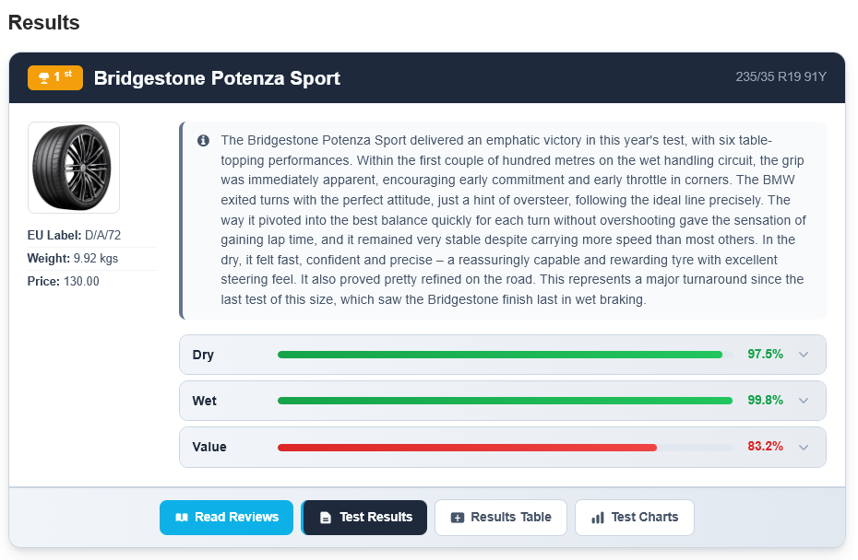Click the info icon beside the review text
Screen dimensions: 858x560
(203, 140)
